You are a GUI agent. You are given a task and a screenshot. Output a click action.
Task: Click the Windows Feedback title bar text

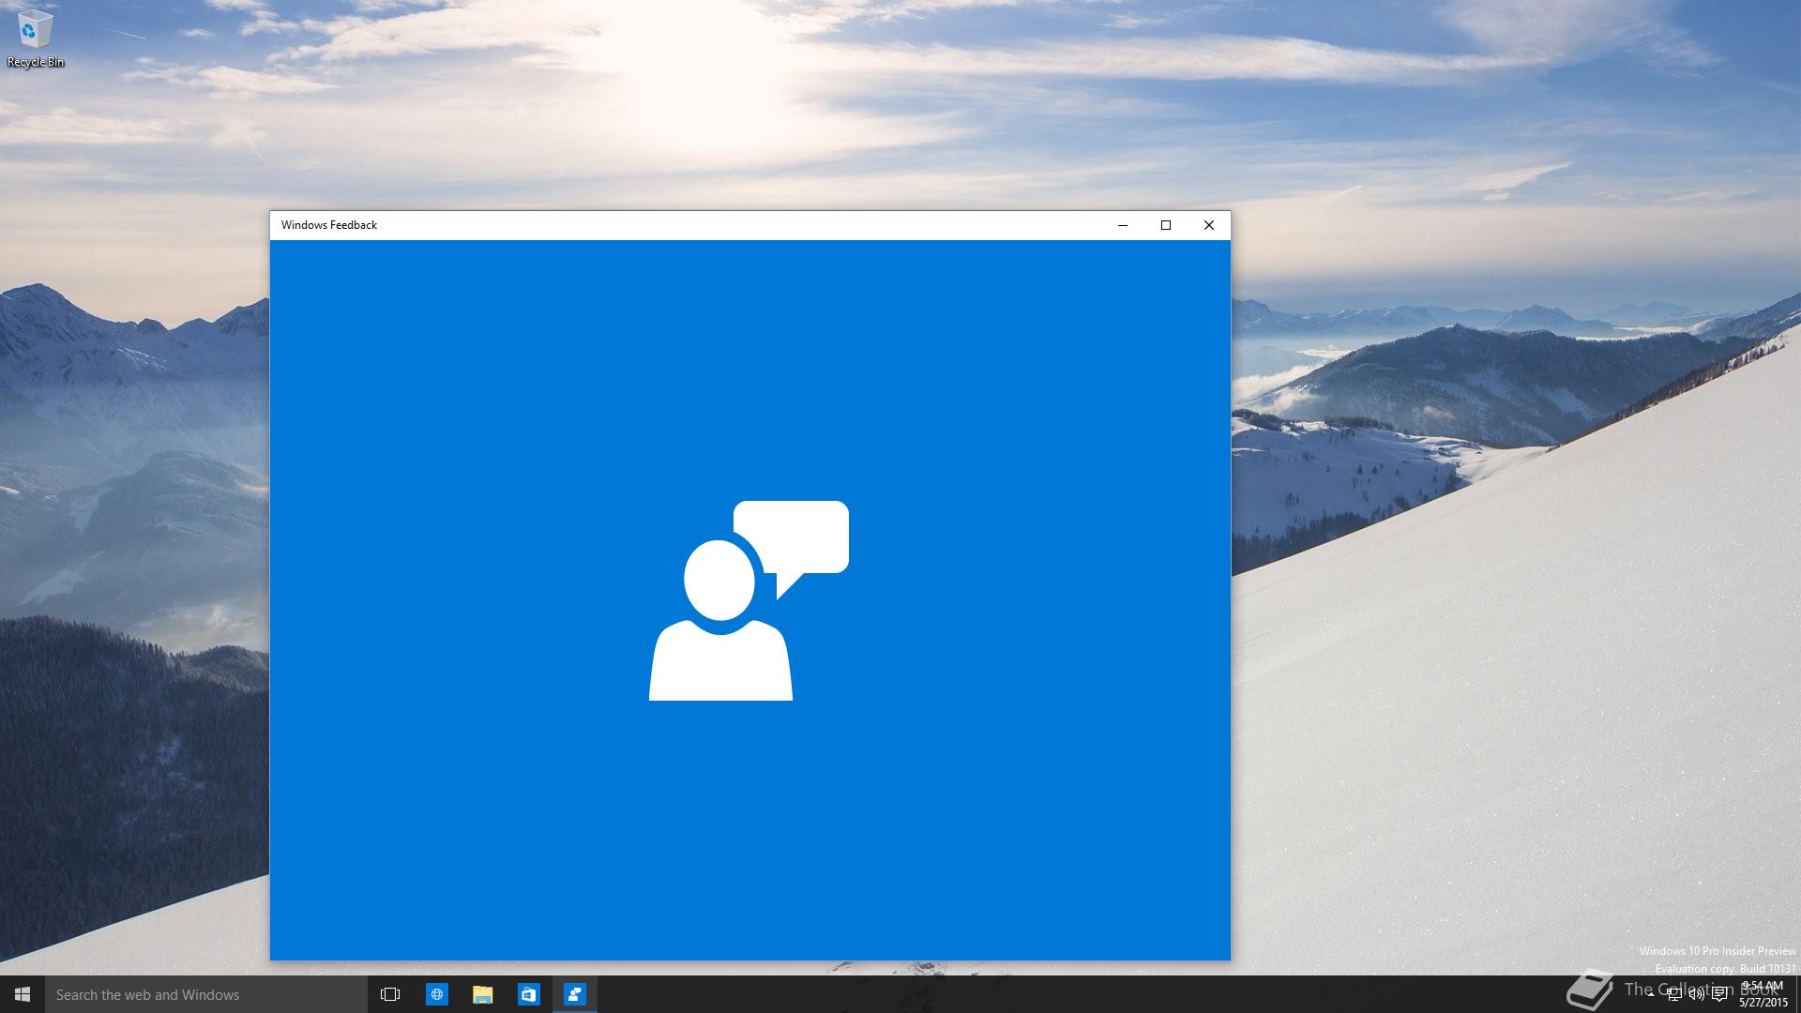pyautogui.click(x=329, y=225)
